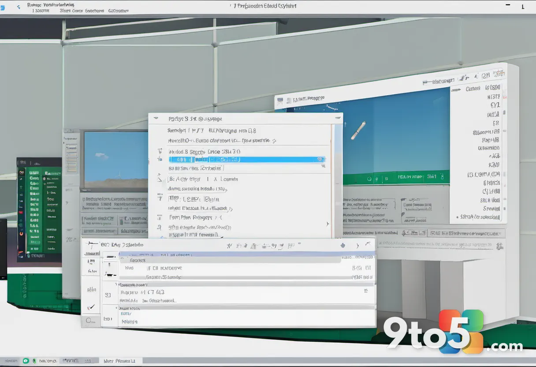
Task: Select the blue highlighted row in the menu panel
Action: click(247, 159)
